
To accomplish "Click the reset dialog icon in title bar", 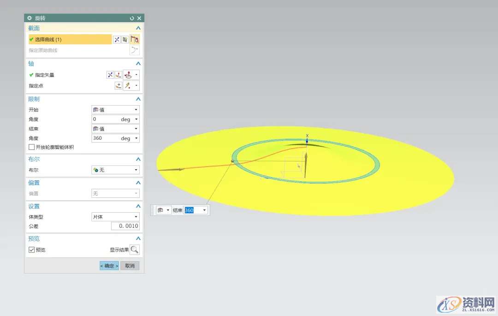I will pyautogui.click(x=132, y=18).
